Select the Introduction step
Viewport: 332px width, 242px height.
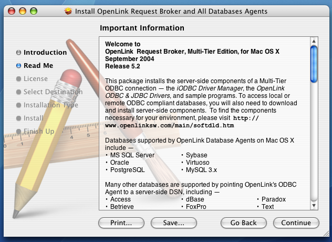tap(45, 53)
